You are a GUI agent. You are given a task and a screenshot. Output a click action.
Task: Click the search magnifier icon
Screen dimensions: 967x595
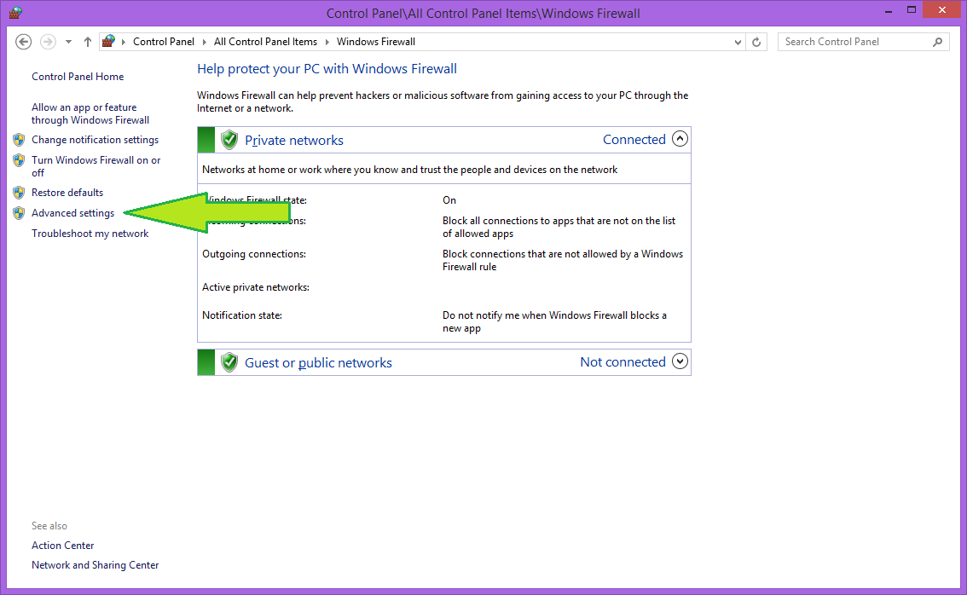point(937,42)
